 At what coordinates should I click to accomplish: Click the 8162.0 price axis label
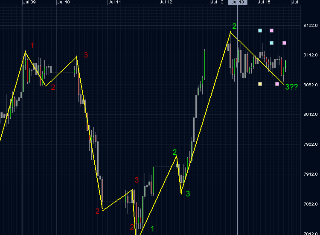click(x=311, y=26)
